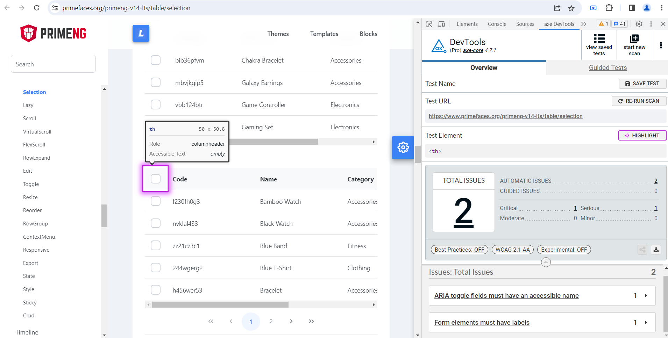Toggle the device toolbar in DevTools
This screenshot has height=338, width=668.
click(x=441, y=24)
